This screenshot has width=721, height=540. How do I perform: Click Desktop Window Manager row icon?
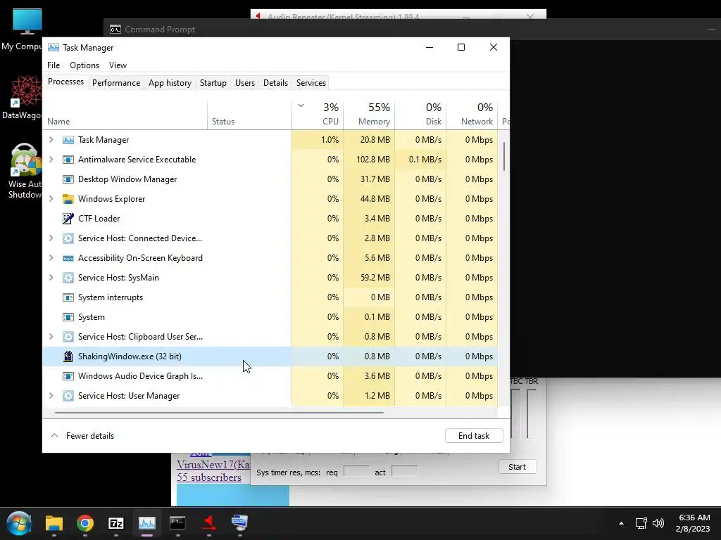(68, 179)
